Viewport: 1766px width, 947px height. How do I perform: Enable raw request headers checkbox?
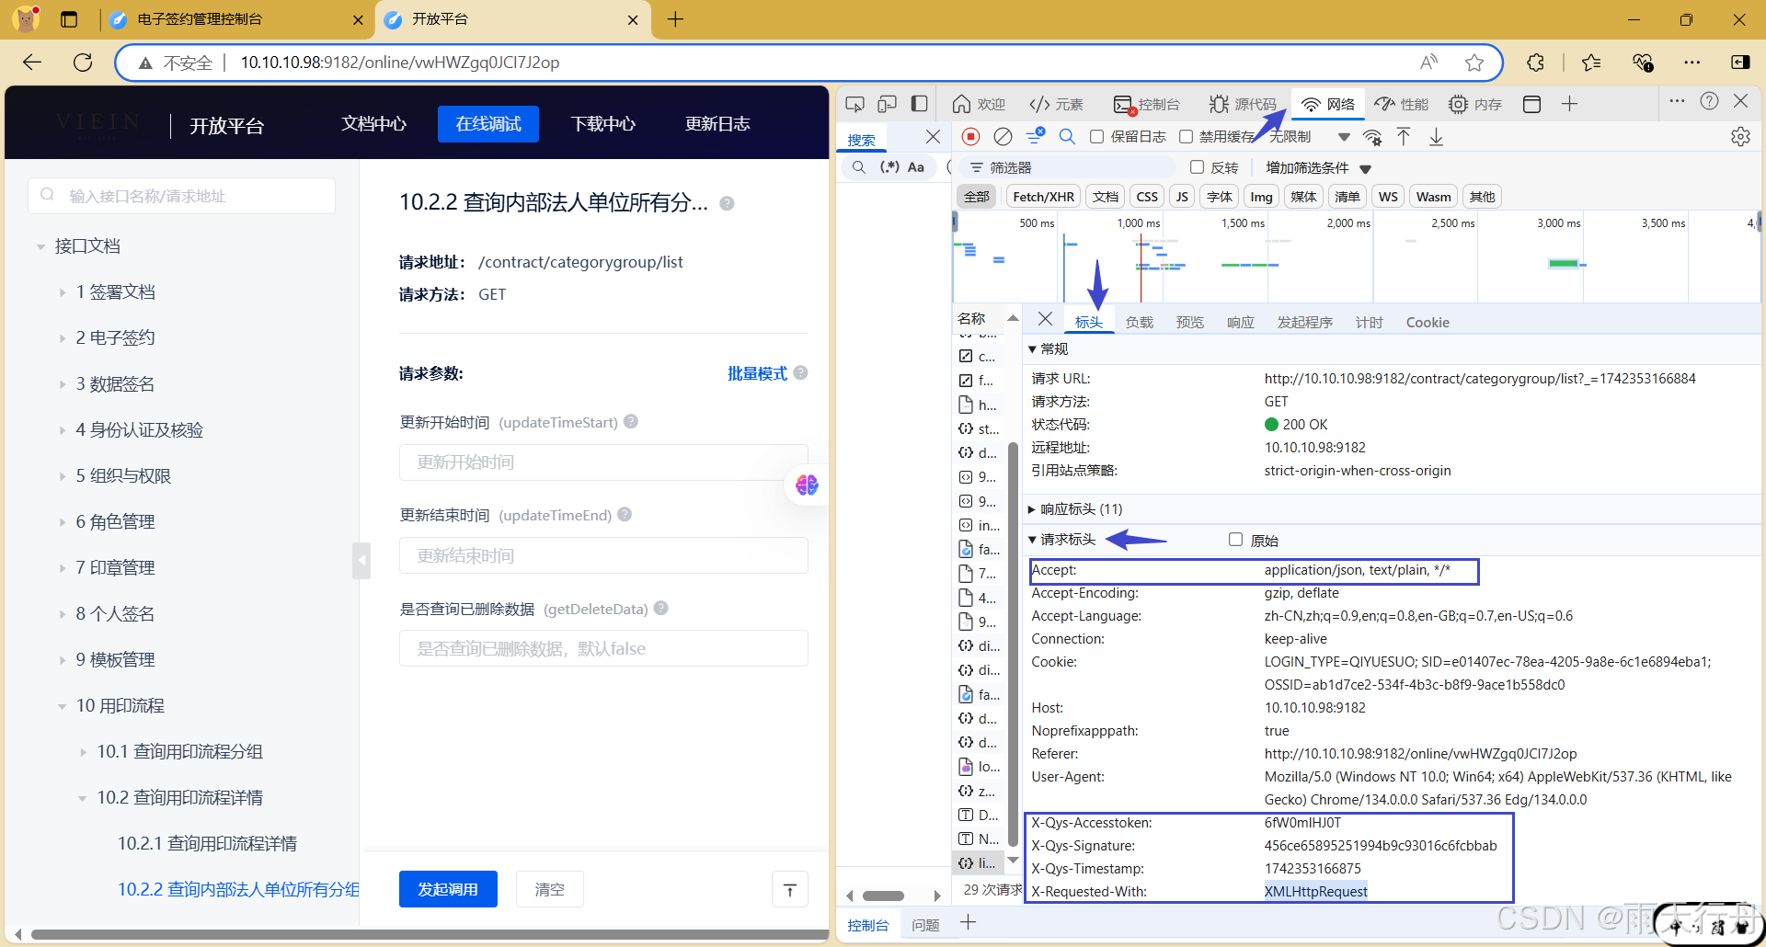coord(1235,540)
